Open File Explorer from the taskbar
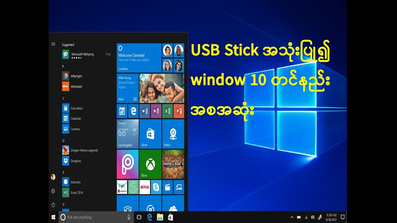The width and height of the screenshot is (397, 223). coord(160,217)
